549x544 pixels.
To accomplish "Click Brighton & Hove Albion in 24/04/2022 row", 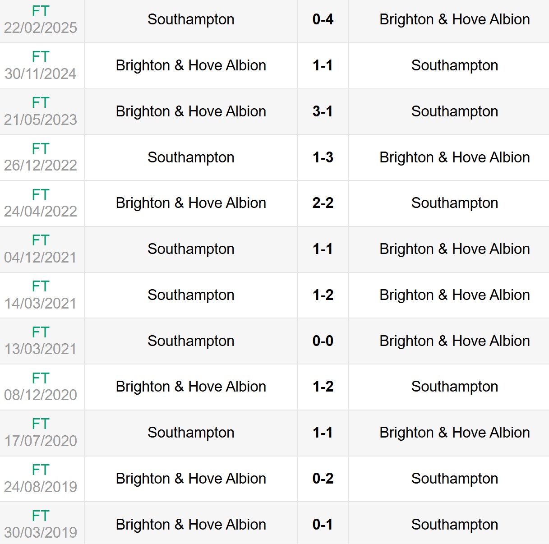I will tap(191, 203).
